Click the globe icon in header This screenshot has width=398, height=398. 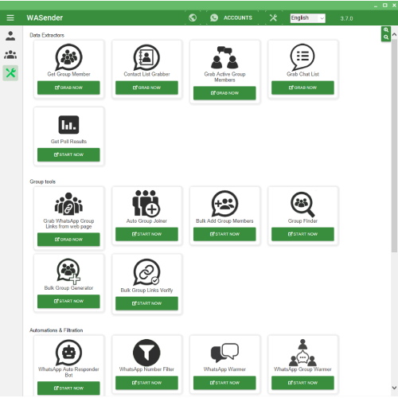193,18
